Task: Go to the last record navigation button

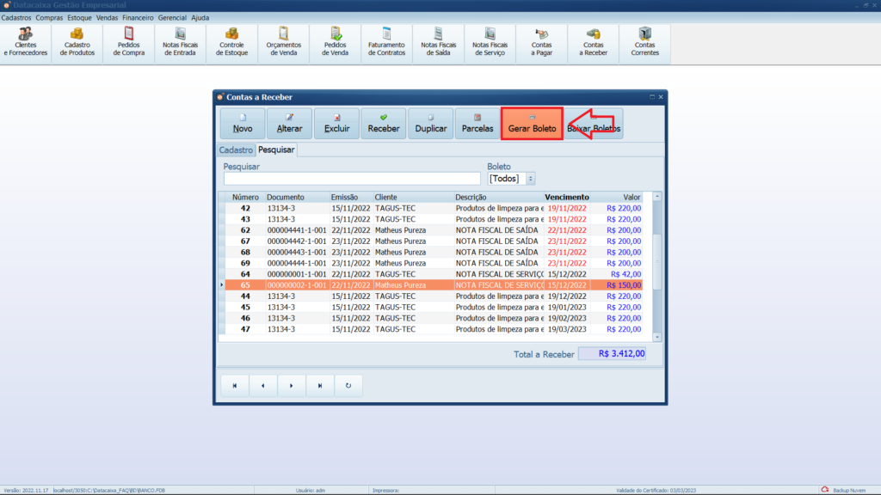Action: (x=320, y=386)
